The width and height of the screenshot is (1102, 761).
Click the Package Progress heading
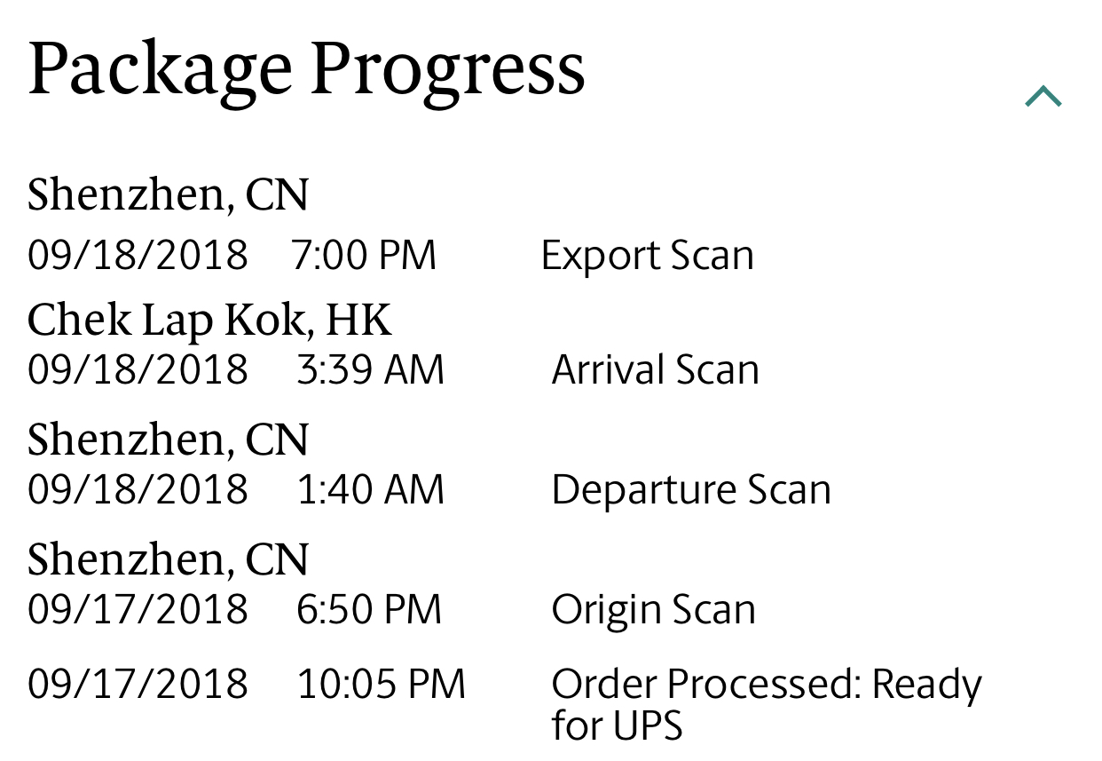306,69
